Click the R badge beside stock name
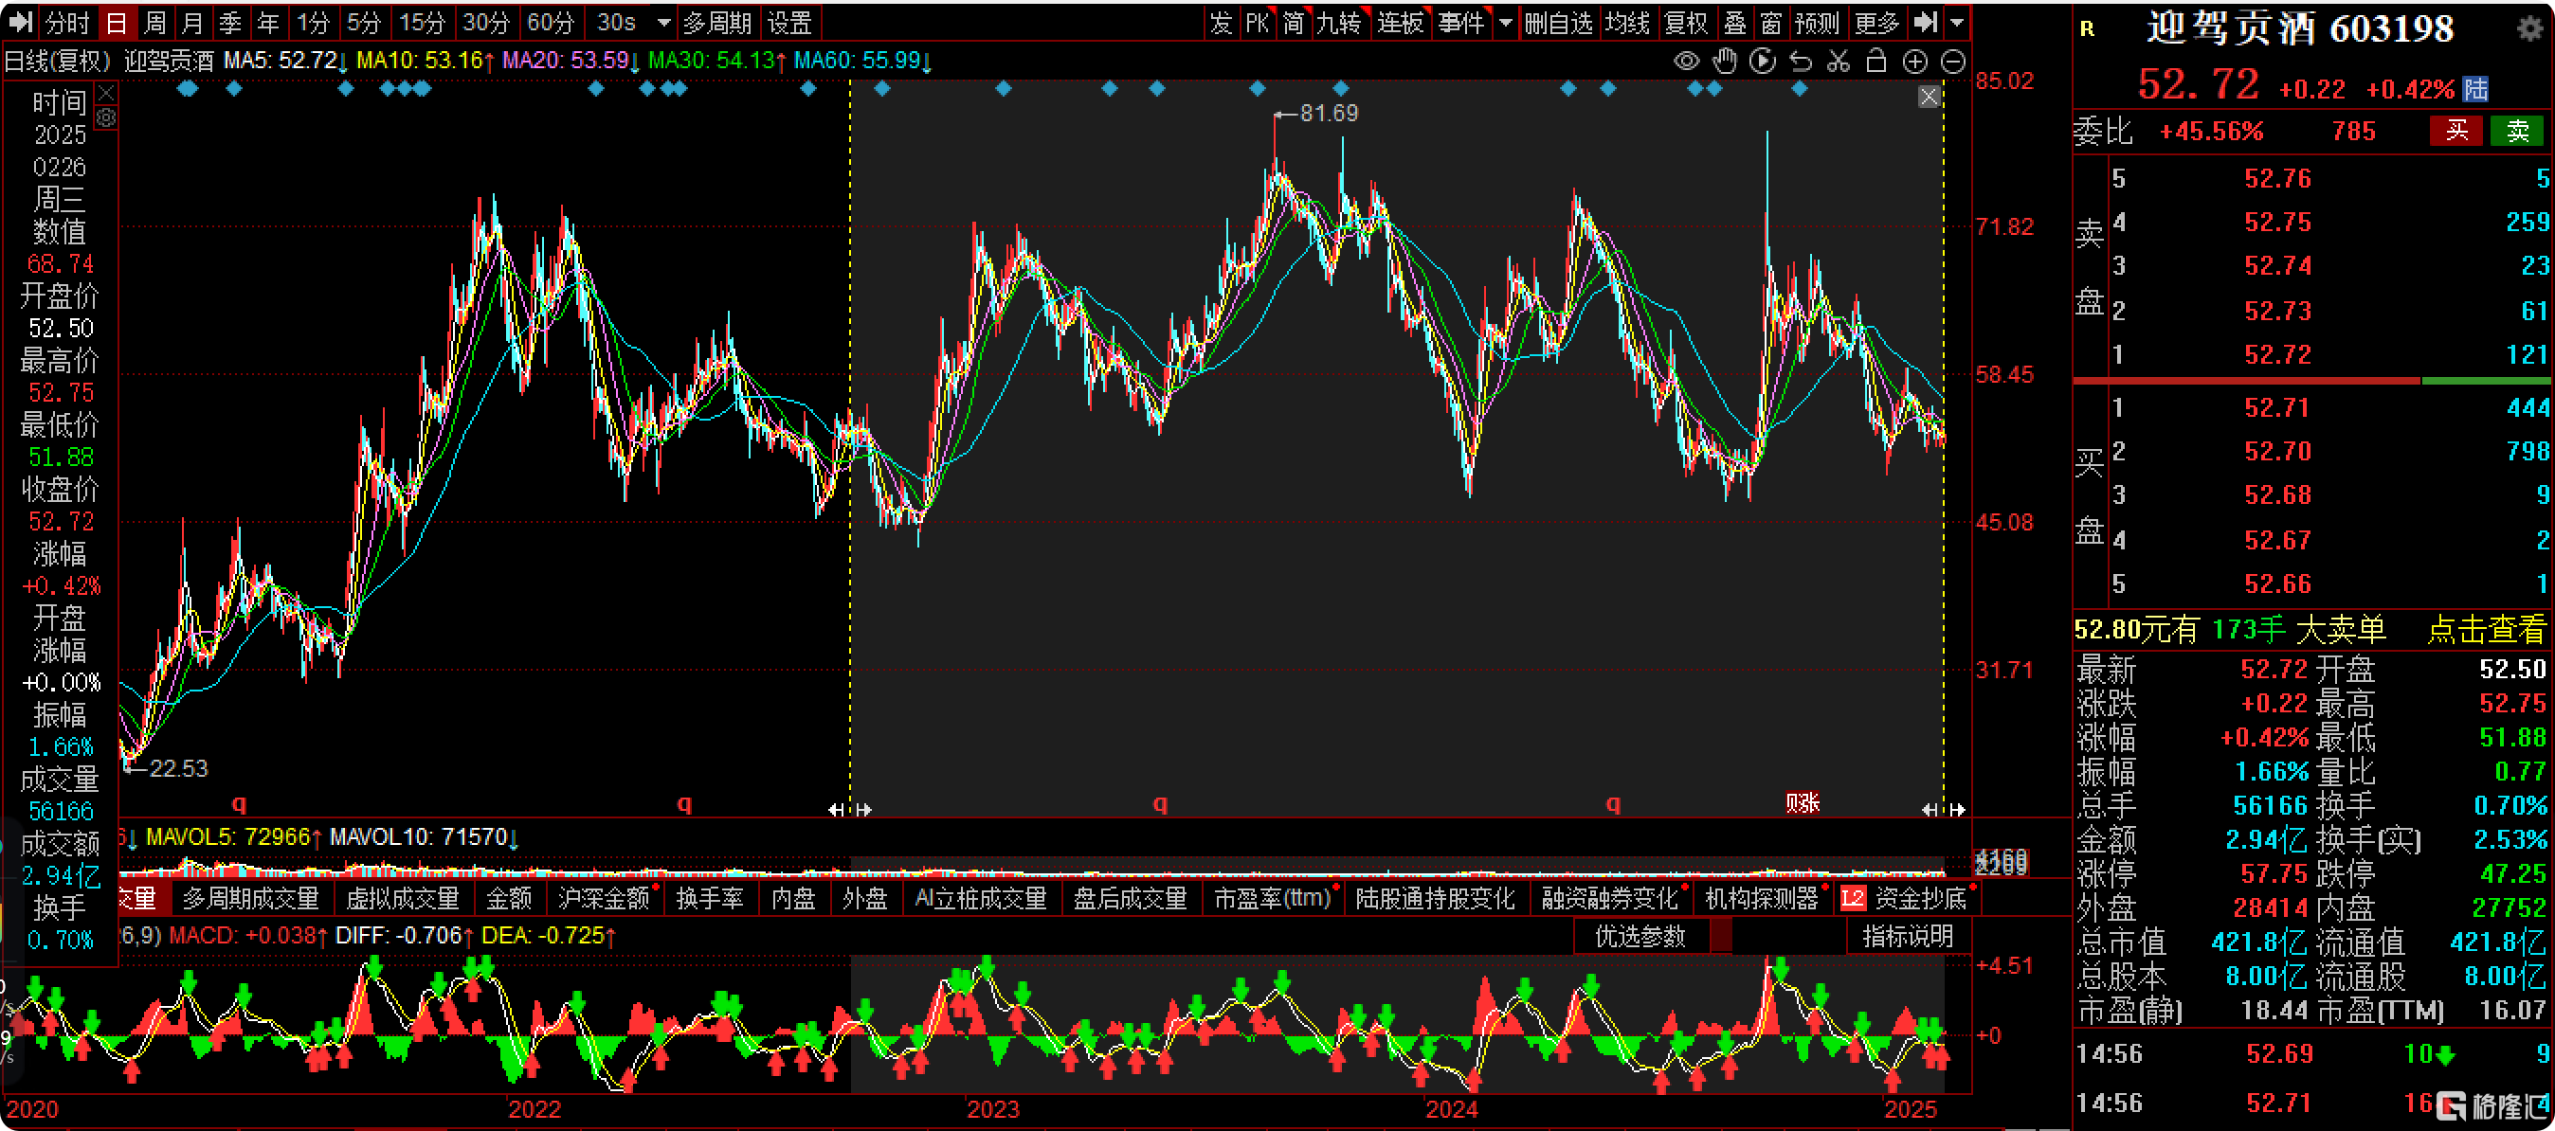2555x1131 pixels. pos(2087,28)
